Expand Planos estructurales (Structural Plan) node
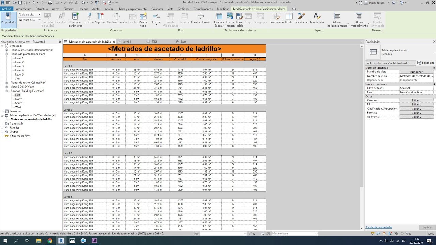Viewport: 436px width, 245px height. pos(6,50)
